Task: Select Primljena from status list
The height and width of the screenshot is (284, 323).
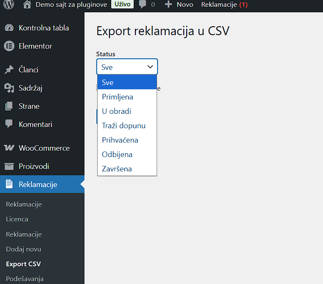Action: point(118,97)
